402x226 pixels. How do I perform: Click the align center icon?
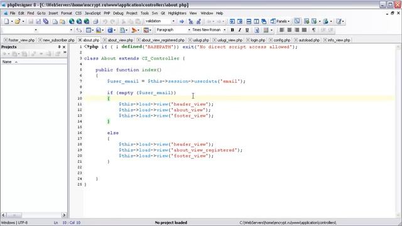[x=289, y=30]
